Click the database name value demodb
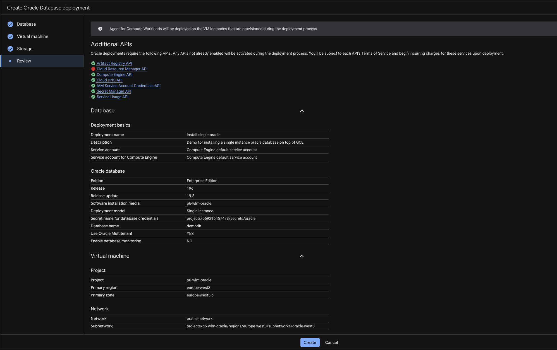 pos(194,226)
